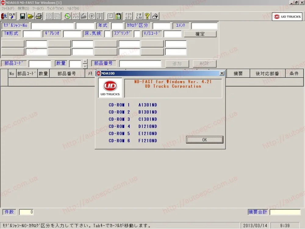The image size is (305, 229).
Task: Click the CD-ROM 3 C1301ND entry
Action: click(x=133, y=119)
